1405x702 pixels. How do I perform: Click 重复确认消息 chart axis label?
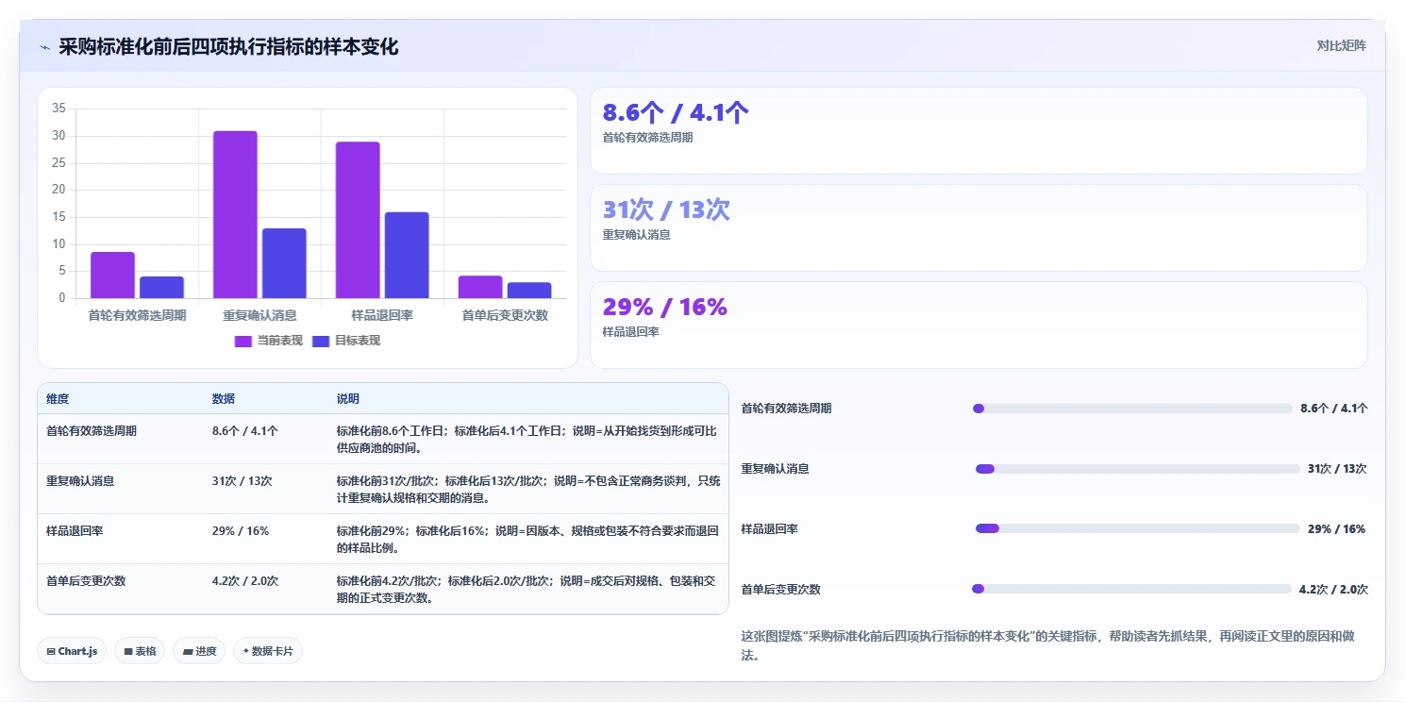259,315
